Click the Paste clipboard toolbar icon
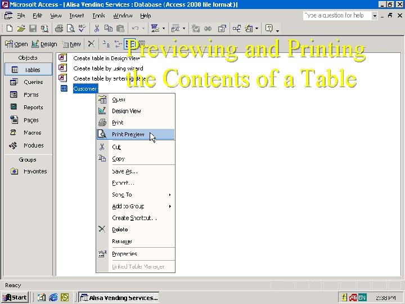This screenshot has height=304, width=405. click(x=120, y=28)
